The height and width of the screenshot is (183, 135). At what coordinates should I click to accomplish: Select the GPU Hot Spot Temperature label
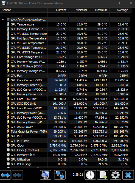coord(29,38)
